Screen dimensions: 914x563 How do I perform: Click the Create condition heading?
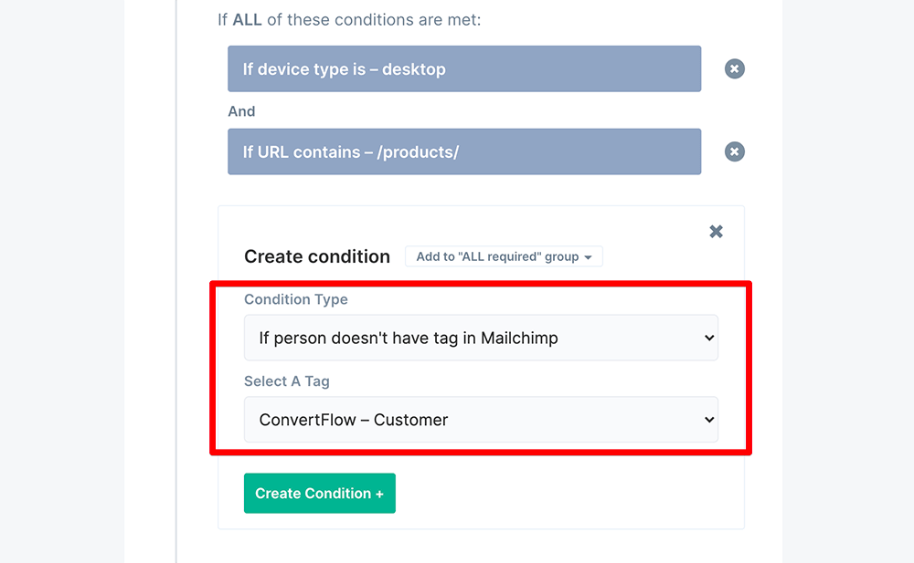[x=317, y=256]
